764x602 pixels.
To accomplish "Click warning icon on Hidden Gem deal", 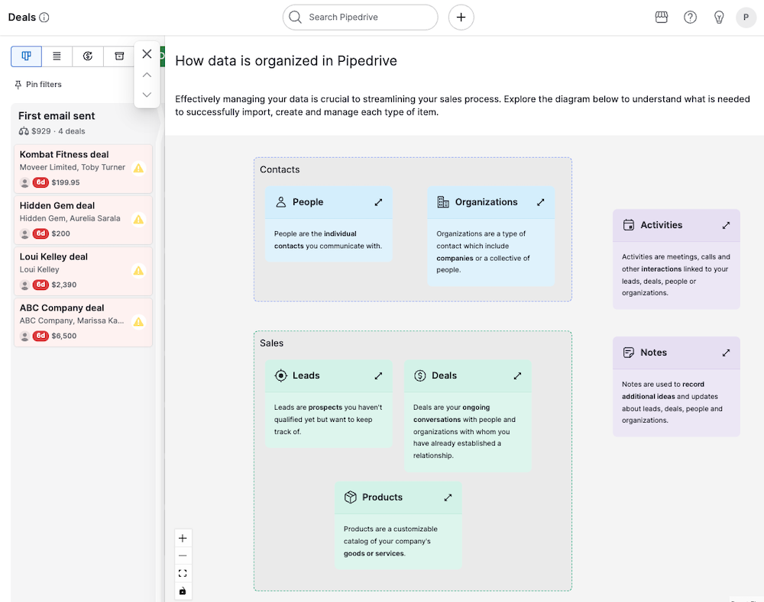I will point(139,219).
